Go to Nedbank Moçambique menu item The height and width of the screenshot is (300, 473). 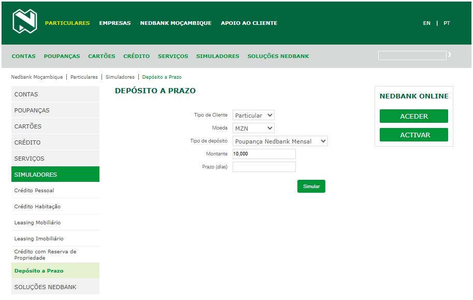pos(176,23)
